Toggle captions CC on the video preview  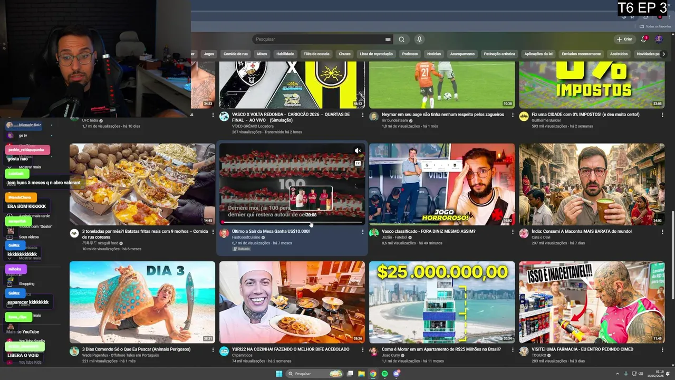[x=358, y=164]
